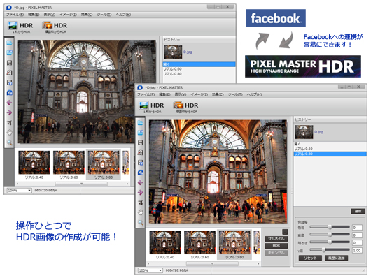Save floppy-disk icon in front window

[x=141, y=142]
